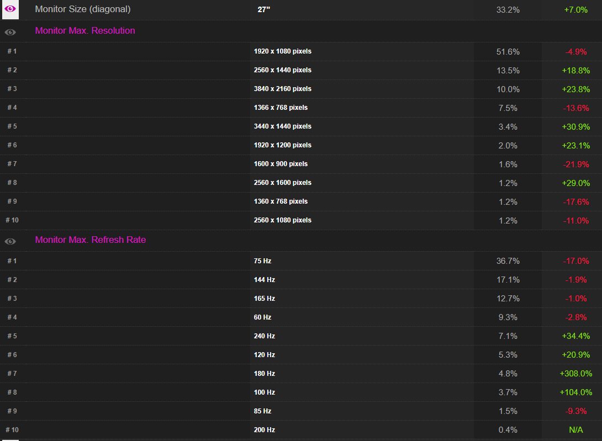Click the 36.7% refresh rate share
Image resolution: width=602 pixels, height=441 pixels.
(508, 262)
